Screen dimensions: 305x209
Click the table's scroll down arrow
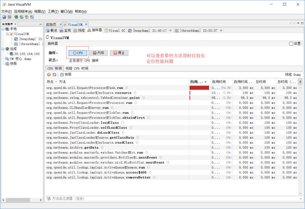click(x=300, y=193)
